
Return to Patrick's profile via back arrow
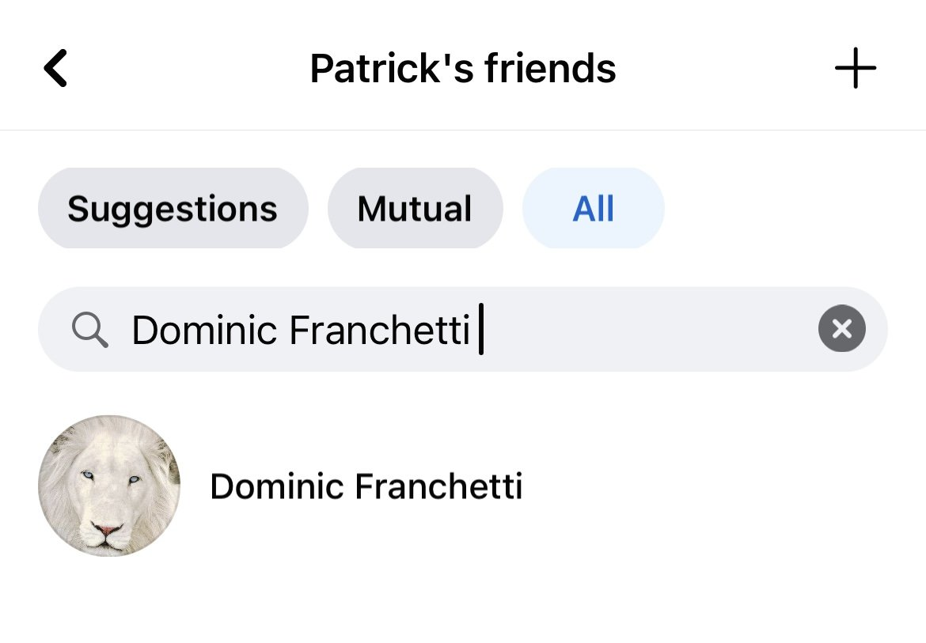pos(55,69)
